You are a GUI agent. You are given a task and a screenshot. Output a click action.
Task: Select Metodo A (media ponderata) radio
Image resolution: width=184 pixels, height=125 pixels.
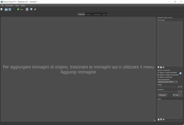(158, 73)
